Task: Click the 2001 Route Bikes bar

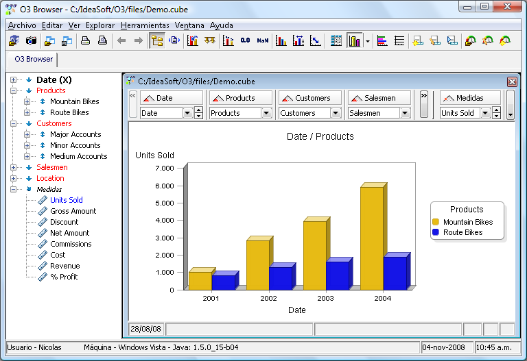Action: tap(224, 282)
